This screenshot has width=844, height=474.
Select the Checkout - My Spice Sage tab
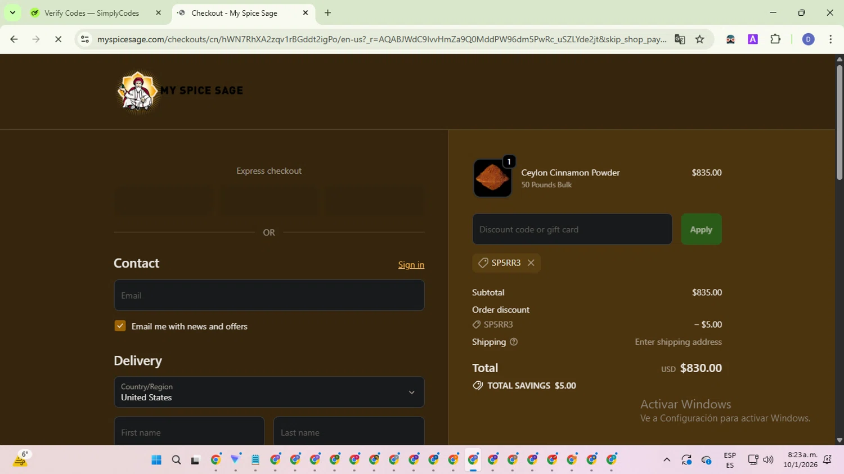(235, 13)
